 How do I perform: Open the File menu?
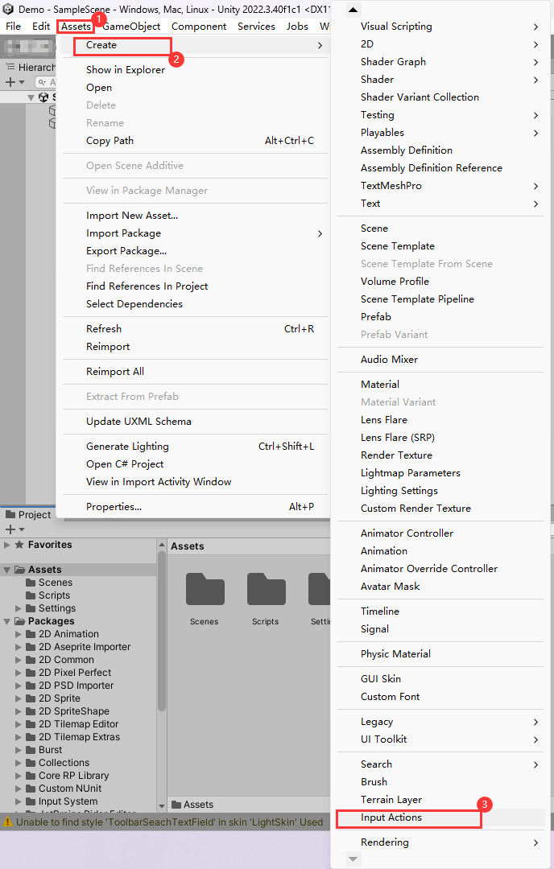click(14, 26)
